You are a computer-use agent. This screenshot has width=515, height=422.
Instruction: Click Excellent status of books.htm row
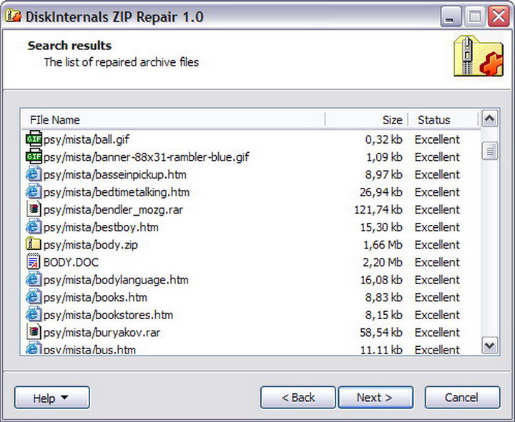coord(437,298)
